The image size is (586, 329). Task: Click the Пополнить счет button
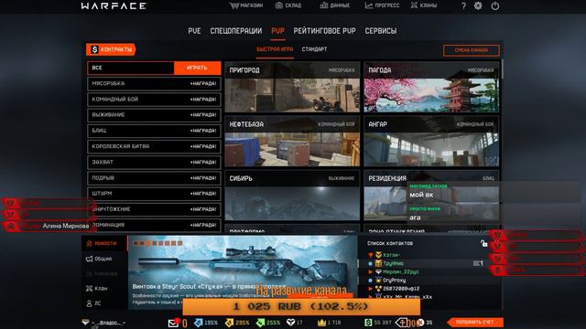475,323
